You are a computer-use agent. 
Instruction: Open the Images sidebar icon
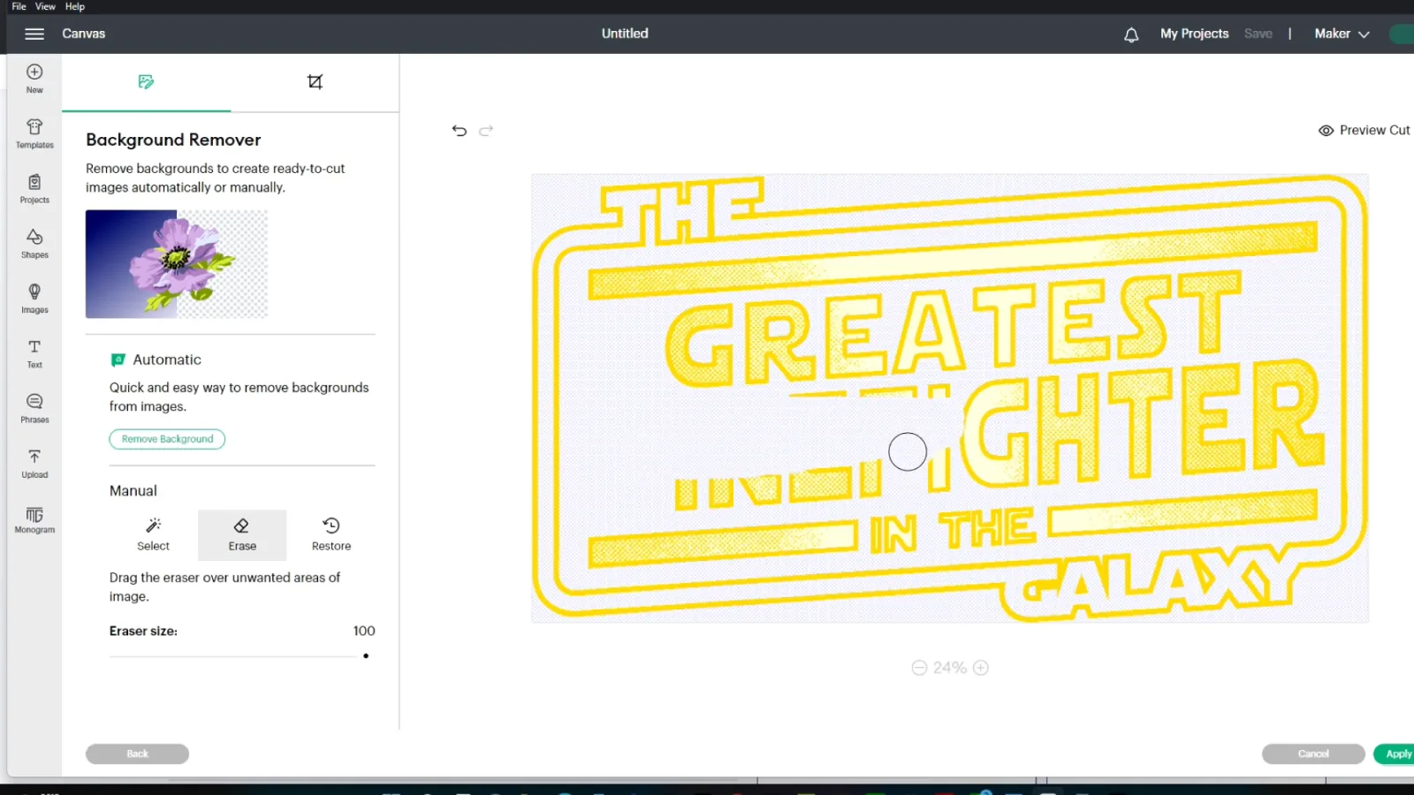click(34, 298)
